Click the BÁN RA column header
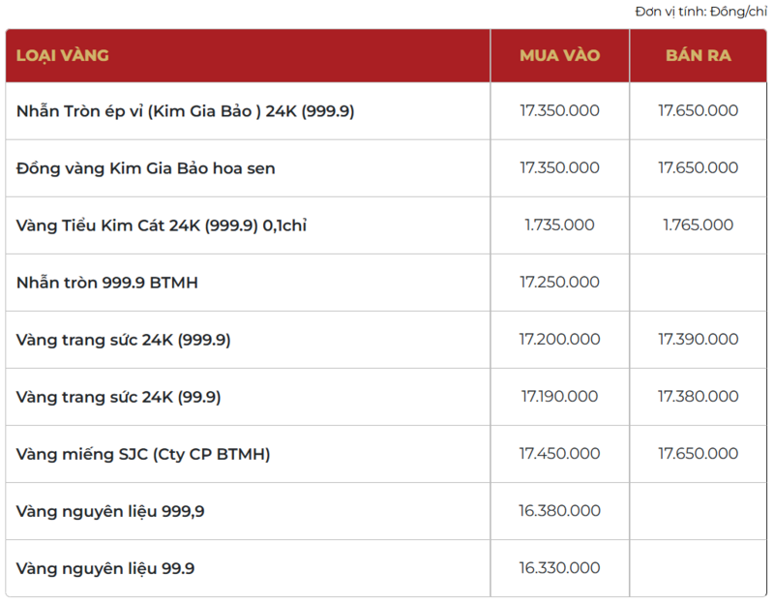The image size is (774, 601). [x=698, y=55]
